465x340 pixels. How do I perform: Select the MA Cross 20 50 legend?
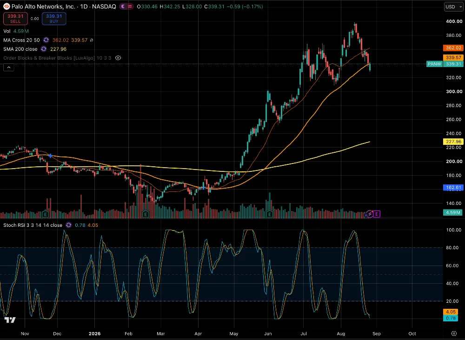coord(21,40)
